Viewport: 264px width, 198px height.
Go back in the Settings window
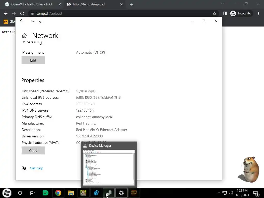coord(22,21)
